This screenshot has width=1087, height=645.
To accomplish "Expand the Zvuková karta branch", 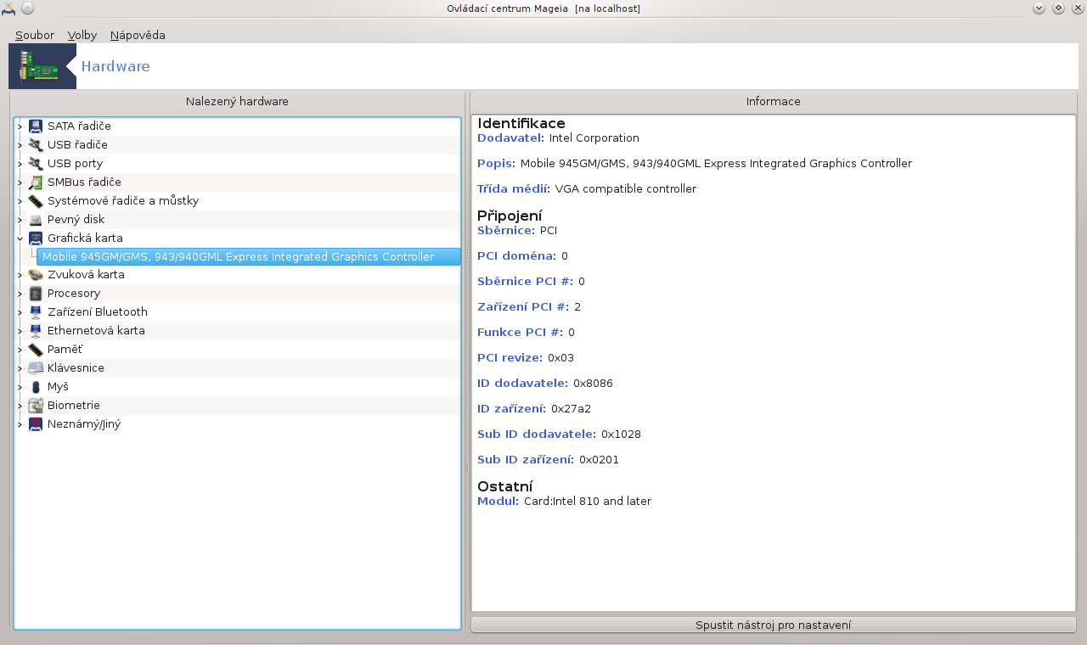I will point(20,275).
